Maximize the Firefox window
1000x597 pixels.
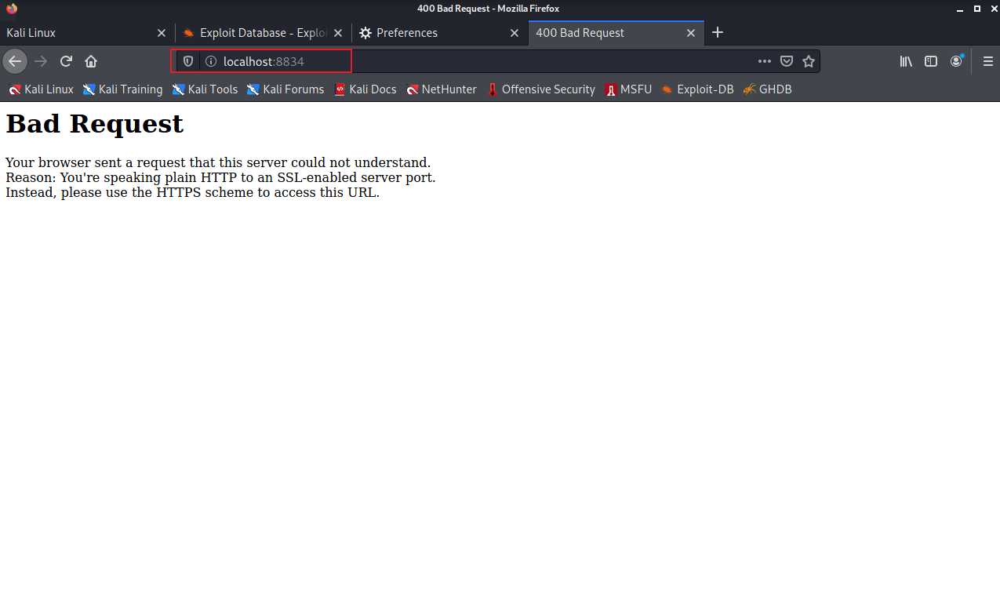(976, 9)
